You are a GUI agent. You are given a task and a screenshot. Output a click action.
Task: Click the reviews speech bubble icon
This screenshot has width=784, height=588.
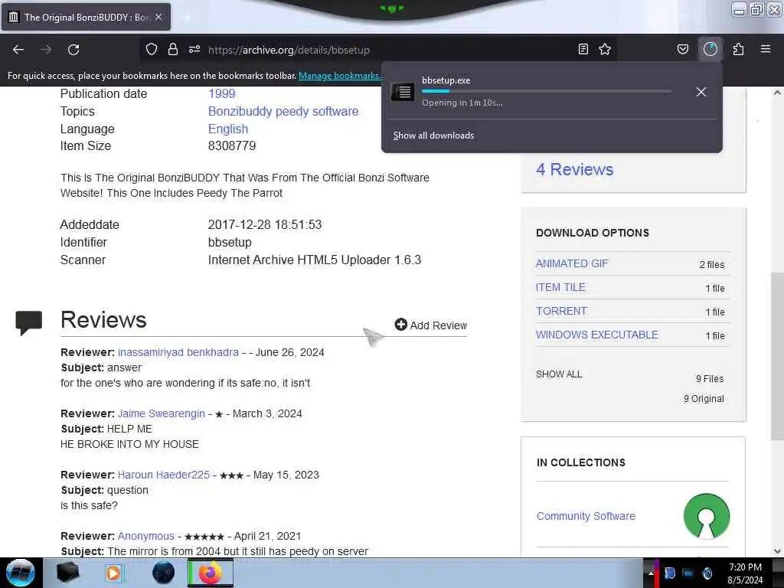coord(29,322)
